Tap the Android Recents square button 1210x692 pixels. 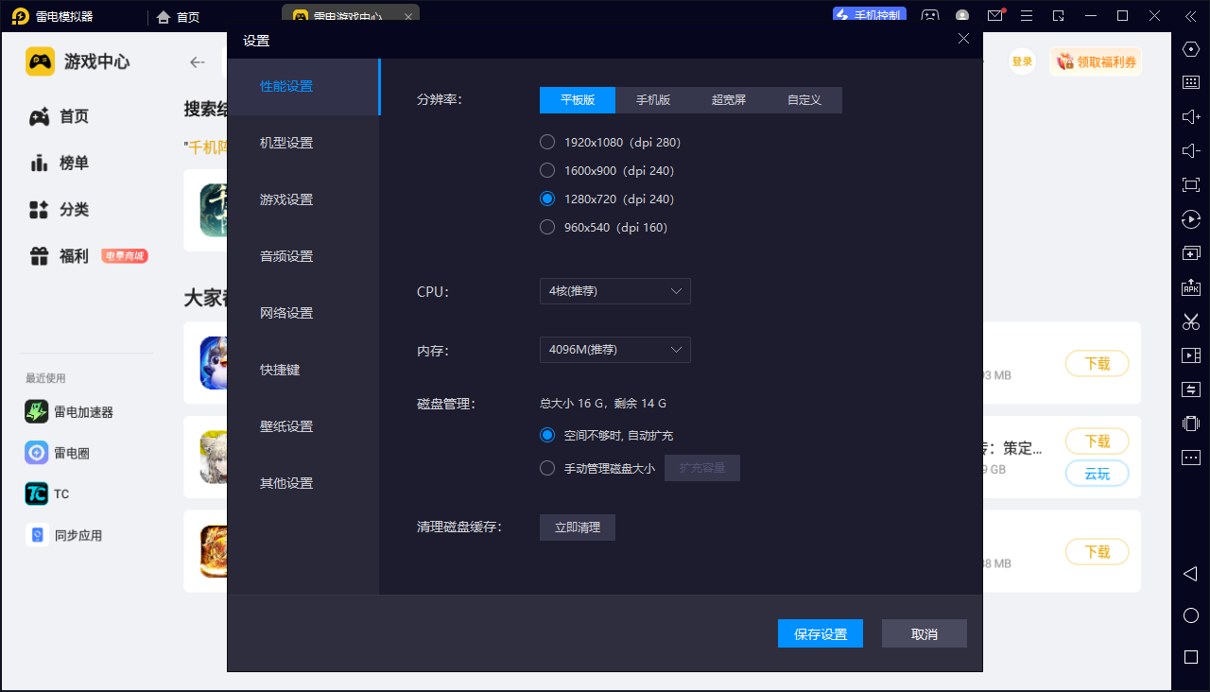click(x=1190, y=656)
